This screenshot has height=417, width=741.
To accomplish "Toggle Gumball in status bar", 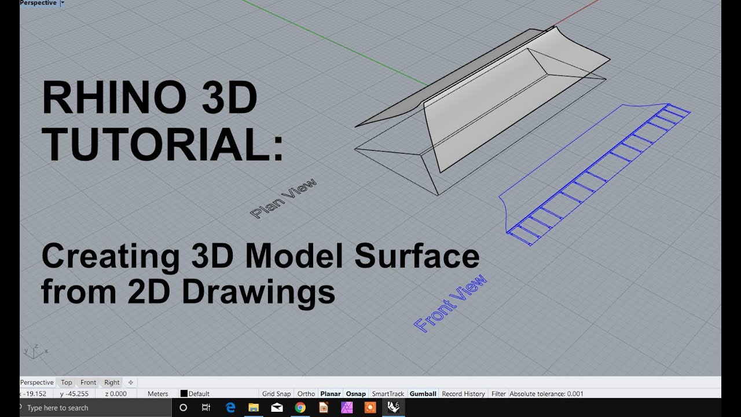I will click(x=423, y=394).
